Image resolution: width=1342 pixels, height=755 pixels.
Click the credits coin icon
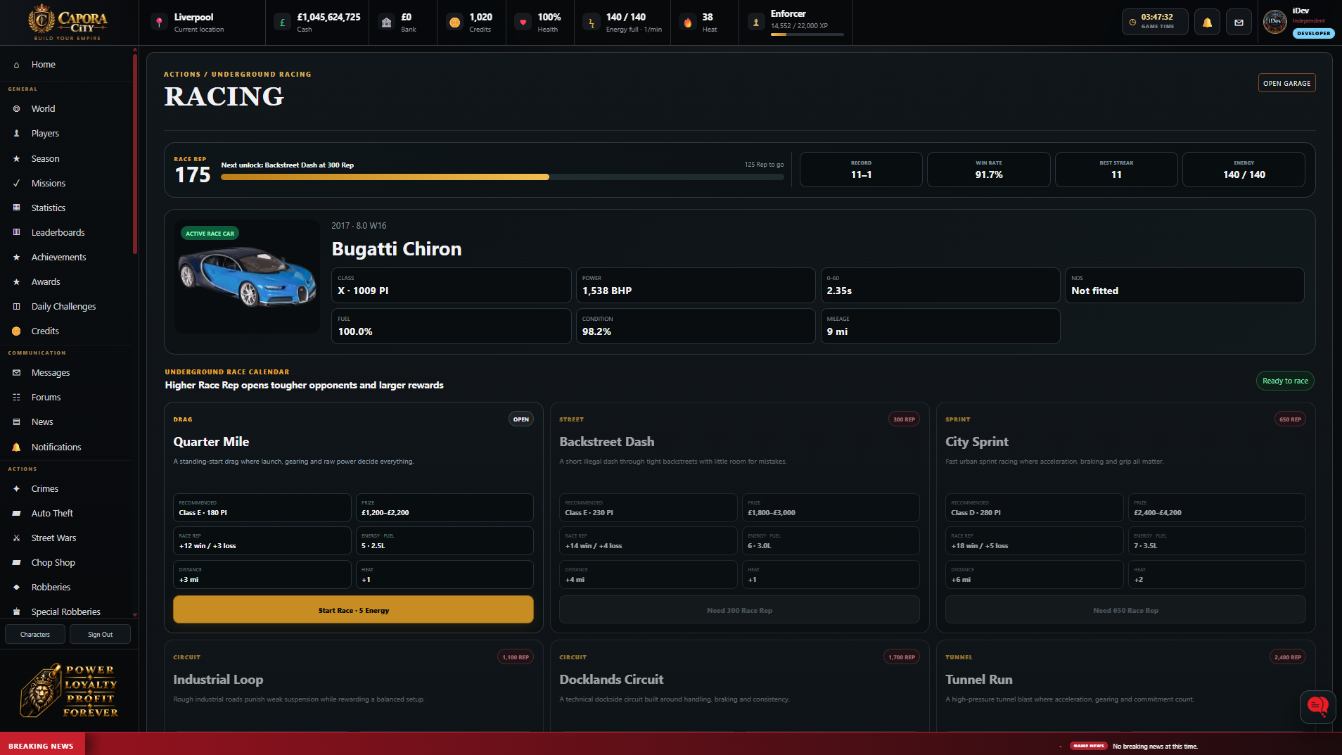(x=454, y=23)
